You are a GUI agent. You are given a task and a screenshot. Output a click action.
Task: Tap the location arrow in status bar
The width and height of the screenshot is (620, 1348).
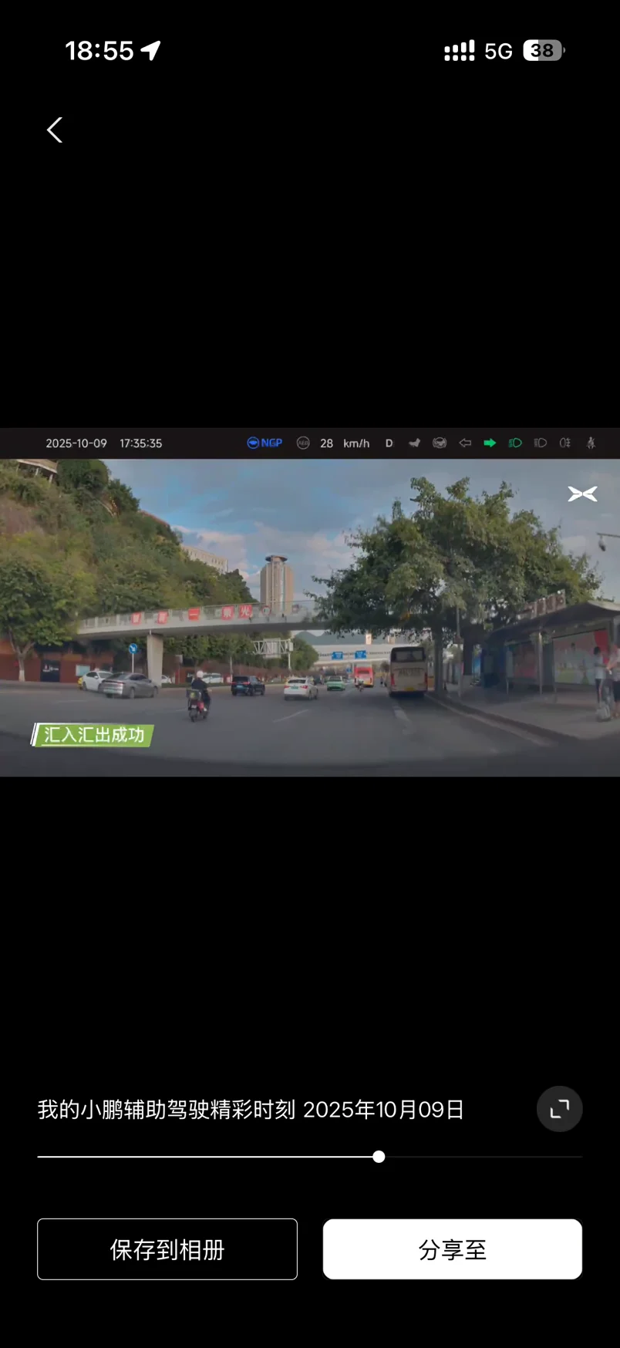(x=151, y=51)
